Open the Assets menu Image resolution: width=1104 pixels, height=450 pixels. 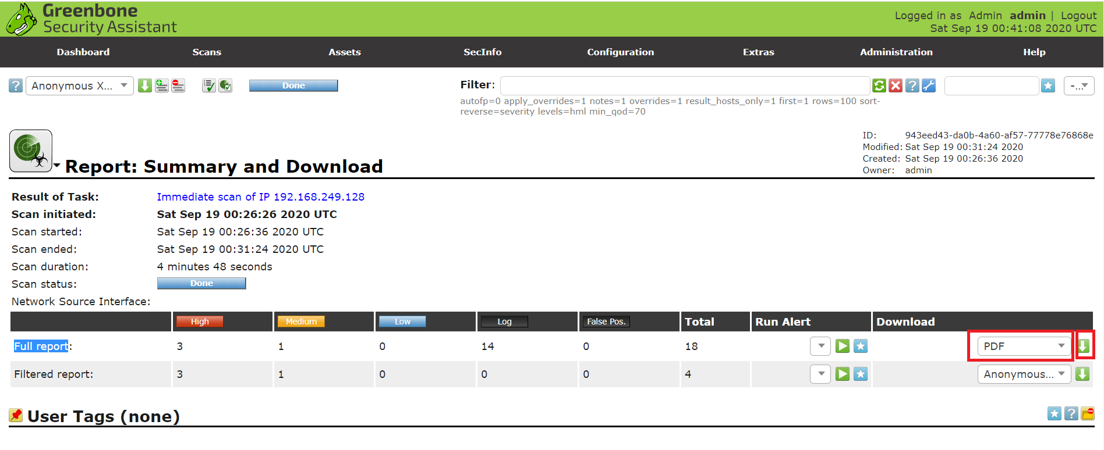[x=345, y=52]
